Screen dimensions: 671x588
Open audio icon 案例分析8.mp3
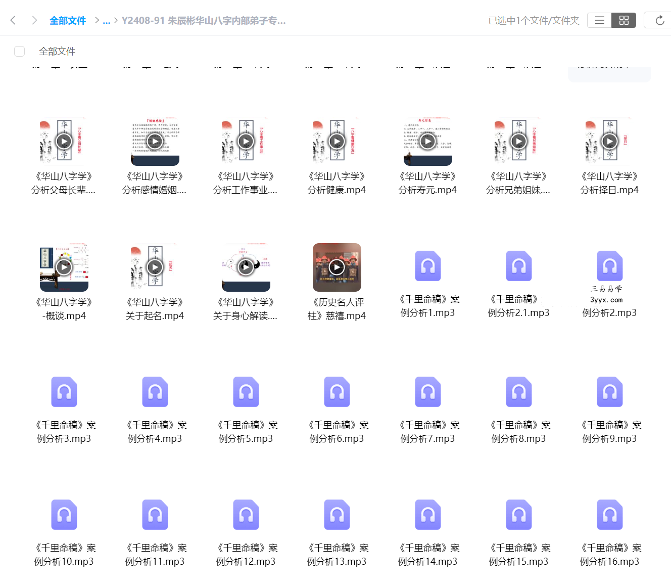[x=519, y=392]
